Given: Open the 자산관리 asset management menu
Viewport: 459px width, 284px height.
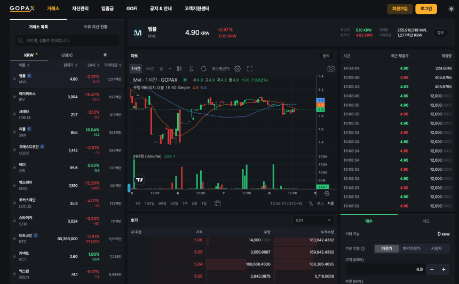Looking at the screenshot, I should tap(80, 9).
